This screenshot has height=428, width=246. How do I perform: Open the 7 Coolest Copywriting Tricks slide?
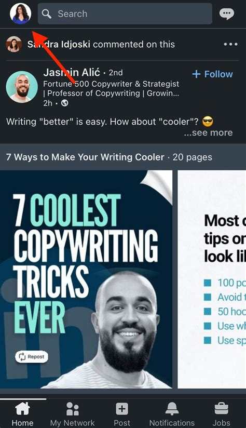coord(86,279)
